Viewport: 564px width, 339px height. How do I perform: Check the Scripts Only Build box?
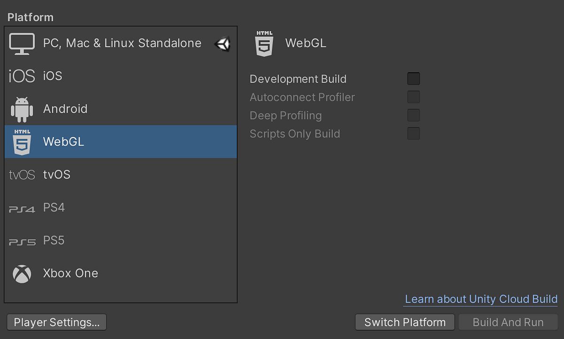coord(414,134)
